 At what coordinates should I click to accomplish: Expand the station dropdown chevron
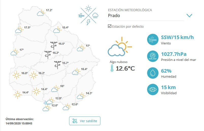click(189, 15)
